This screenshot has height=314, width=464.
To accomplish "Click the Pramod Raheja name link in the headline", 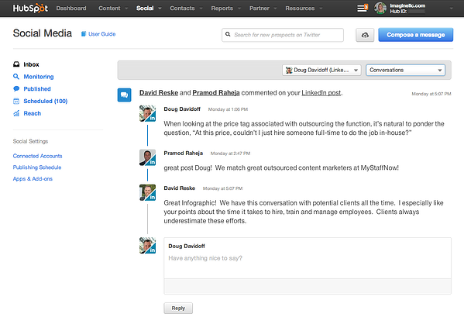I will (216, 93).
